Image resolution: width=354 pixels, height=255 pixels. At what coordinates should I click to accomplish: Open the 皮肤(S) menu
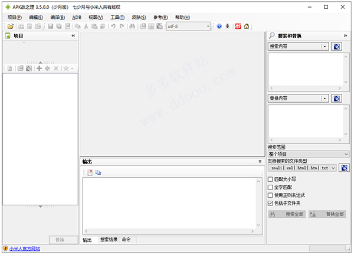pos(139,17)
